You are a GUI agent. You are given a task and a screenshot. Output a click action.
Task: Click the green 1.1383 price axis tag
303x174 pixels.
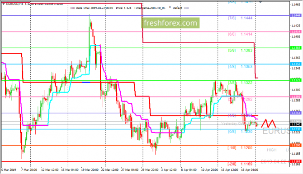pos(295,48)
